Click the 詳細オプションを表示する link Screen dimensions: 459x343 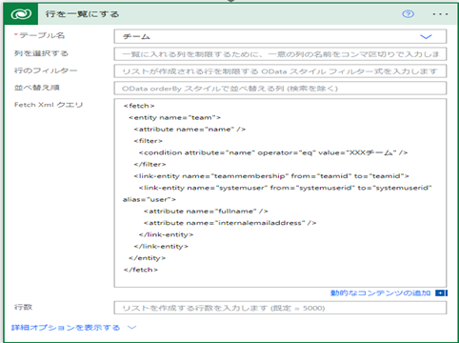66,328
